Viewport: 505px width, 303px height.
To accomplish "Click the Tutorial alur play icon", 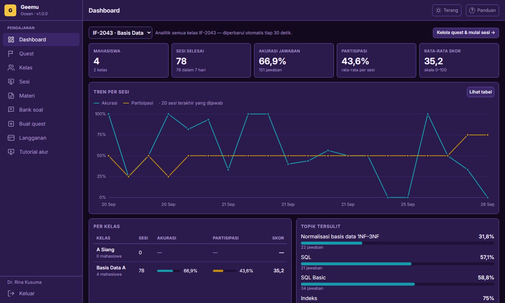I will [11, 152].
